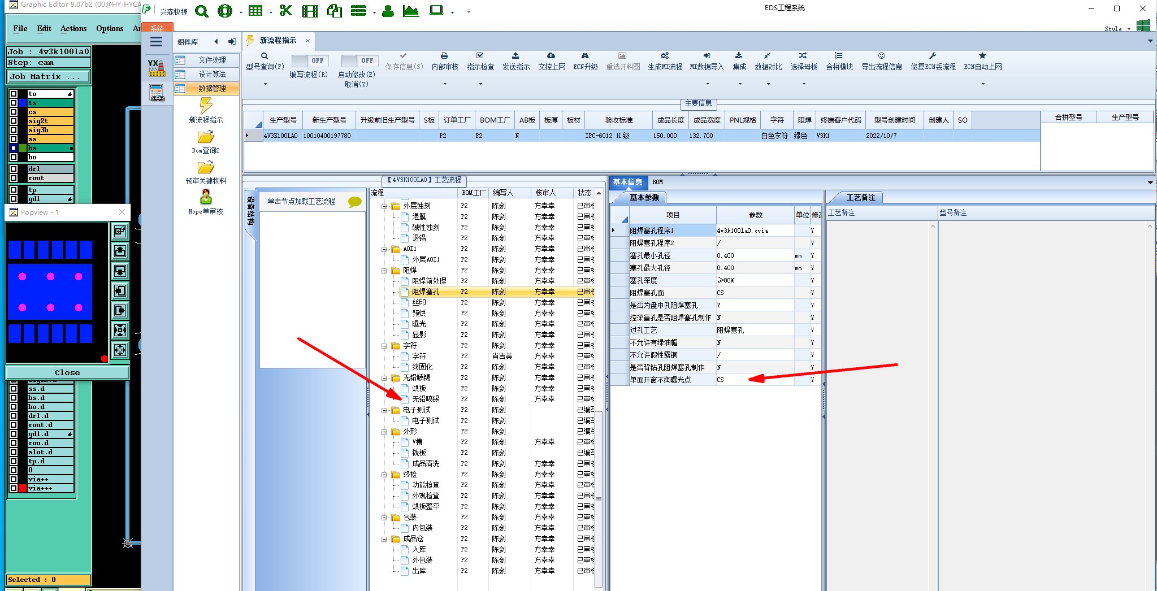
Task: Toggle checkbox for layer 'ts'
Action: pos(14,103)
